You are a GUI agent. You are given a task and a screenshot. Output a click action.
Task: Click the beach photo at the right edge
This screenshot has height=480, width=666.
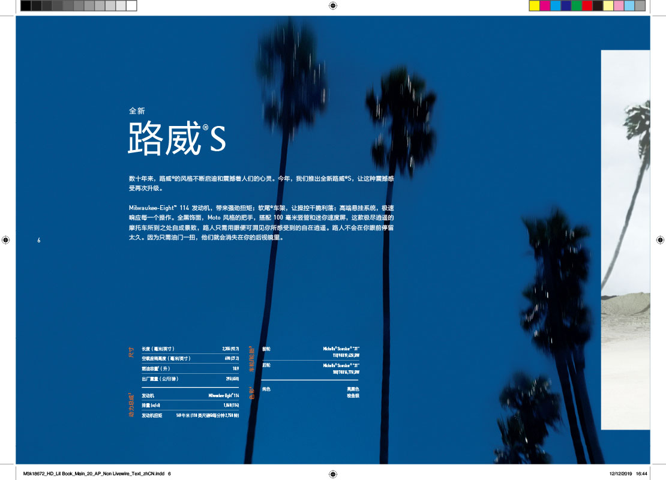[625, 240]
